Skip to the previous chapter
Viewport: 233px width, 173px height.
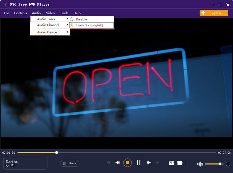[x=108, y=163]
